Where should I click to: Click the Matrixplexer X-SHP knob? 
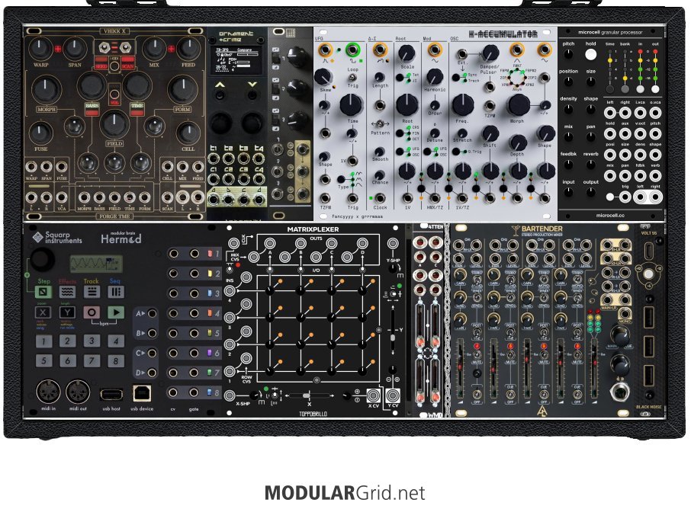(254, 395)
